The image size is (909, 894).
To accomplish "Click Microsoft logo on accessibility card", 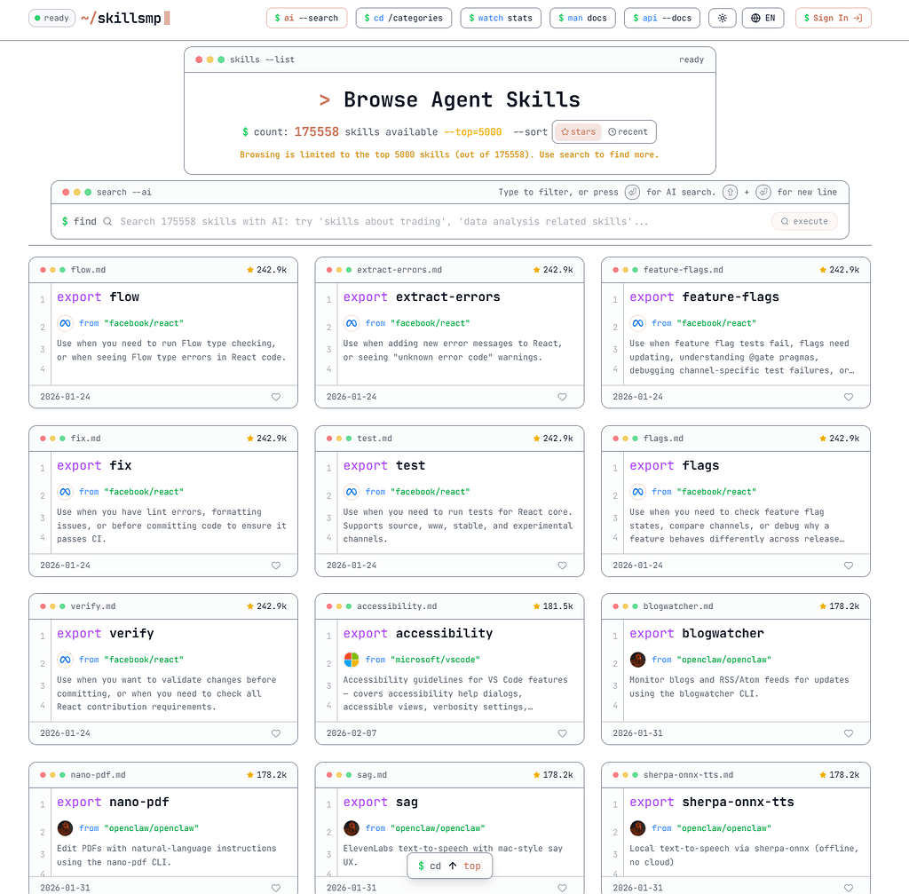I will [352, 660].
